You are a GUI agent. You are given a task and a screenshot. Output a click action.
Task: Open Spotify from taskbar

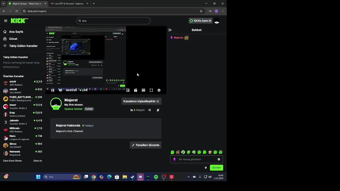point(156,177)
